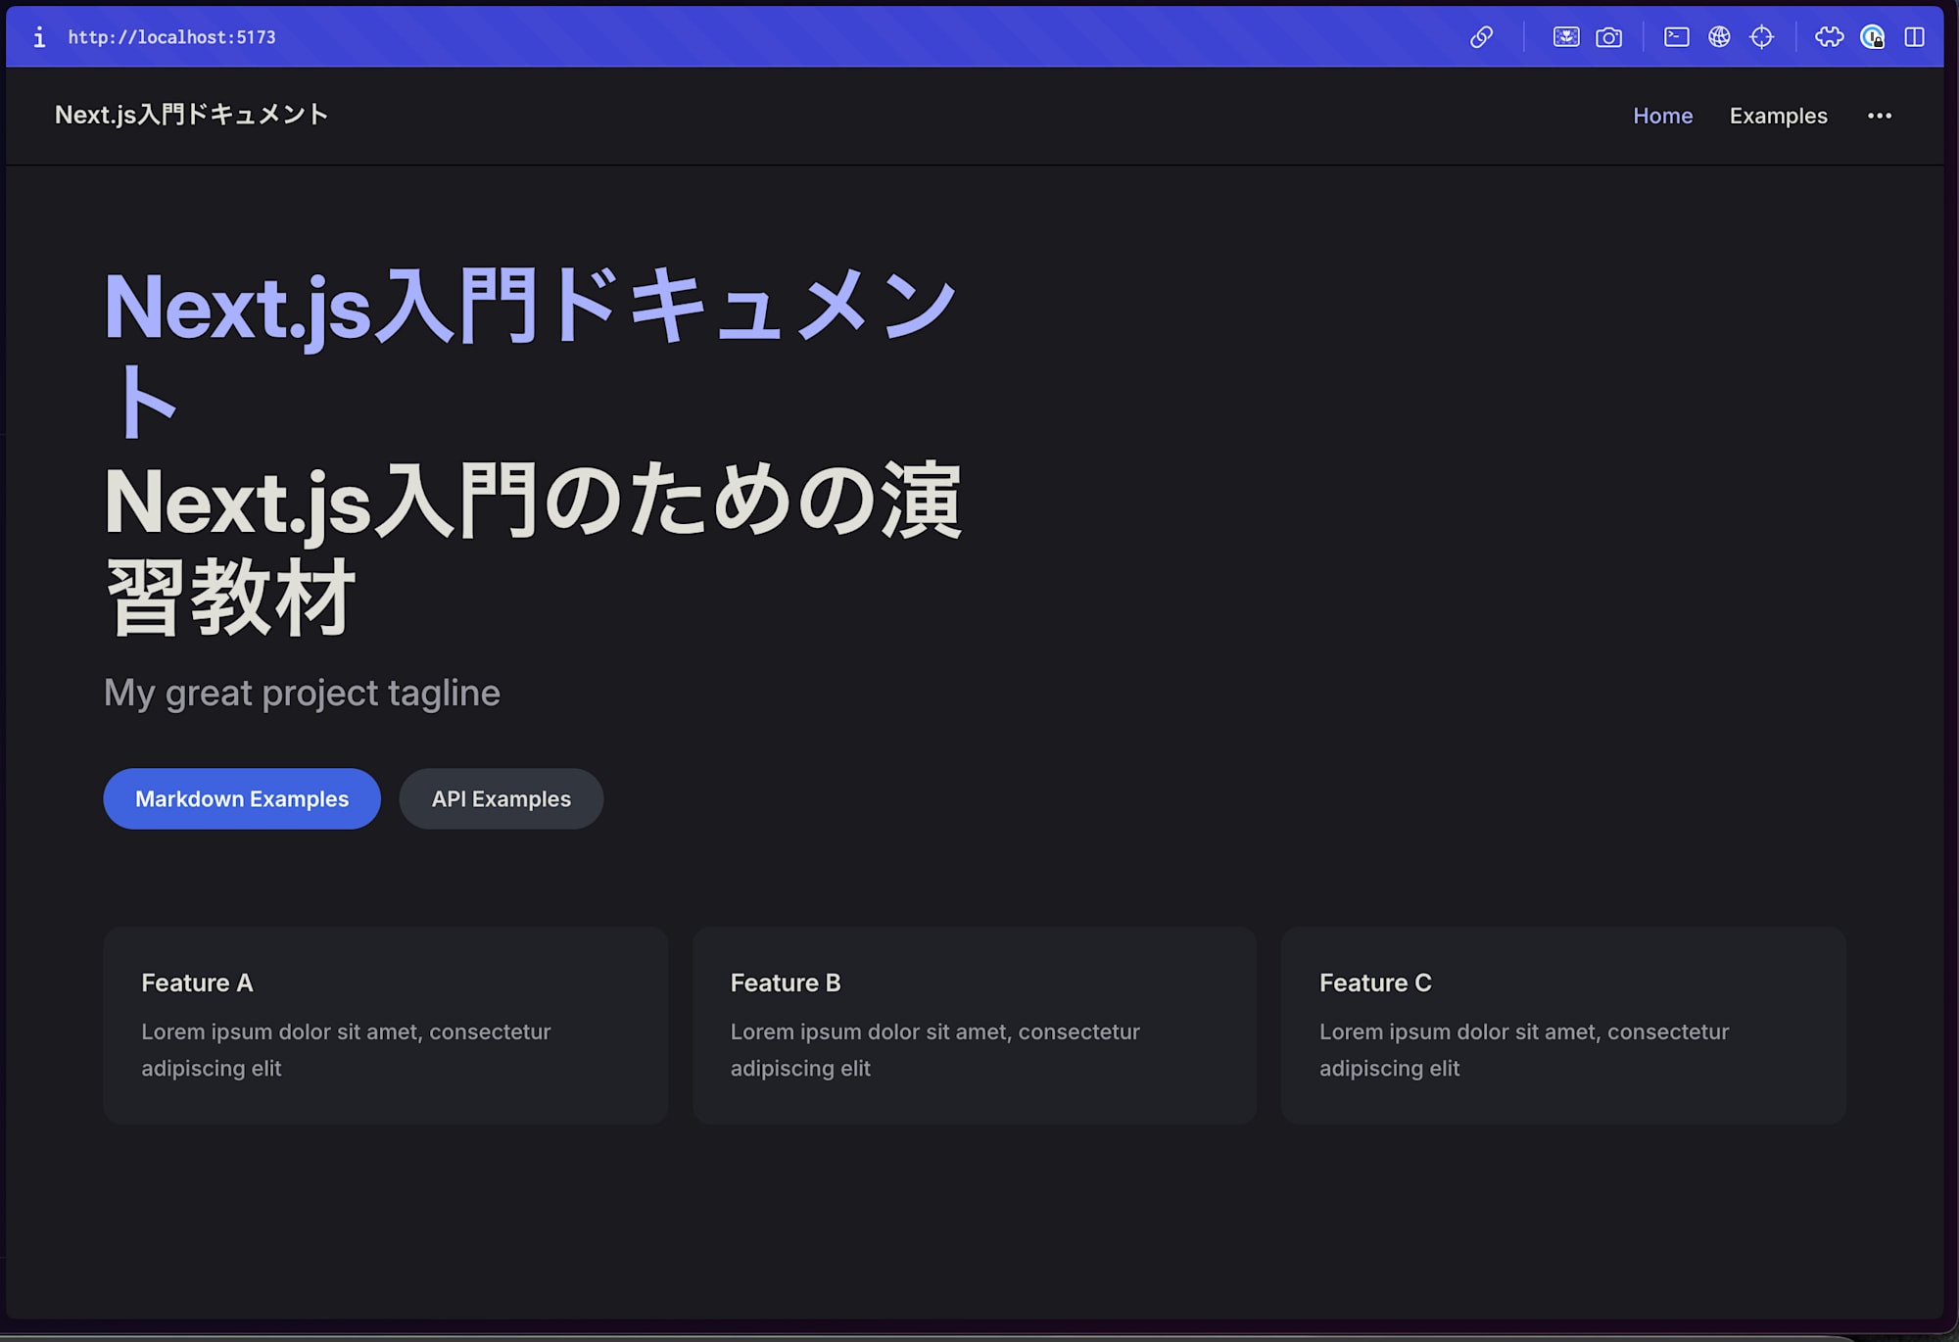The width and height of the screenshot is (1959, 1342).
Task: Expand the three-dot extra menu
Action: point(1879,116)
